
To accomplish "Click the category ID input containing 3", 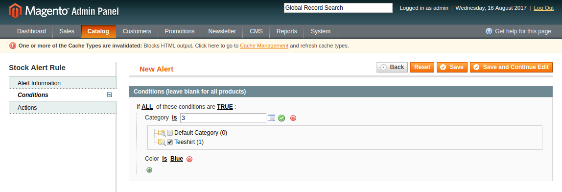I will click(x=223, y=118).
